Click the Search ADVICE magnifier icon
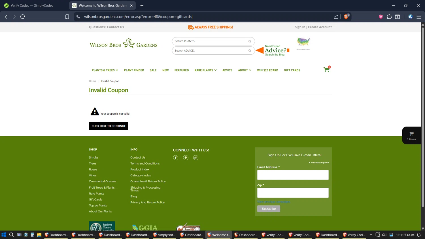 pos(250,51)
